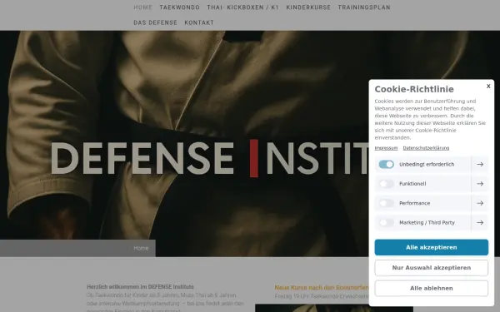Click the Funktionell label text
The width and height of the screenshot is (500, 312).
coord(412,184)
